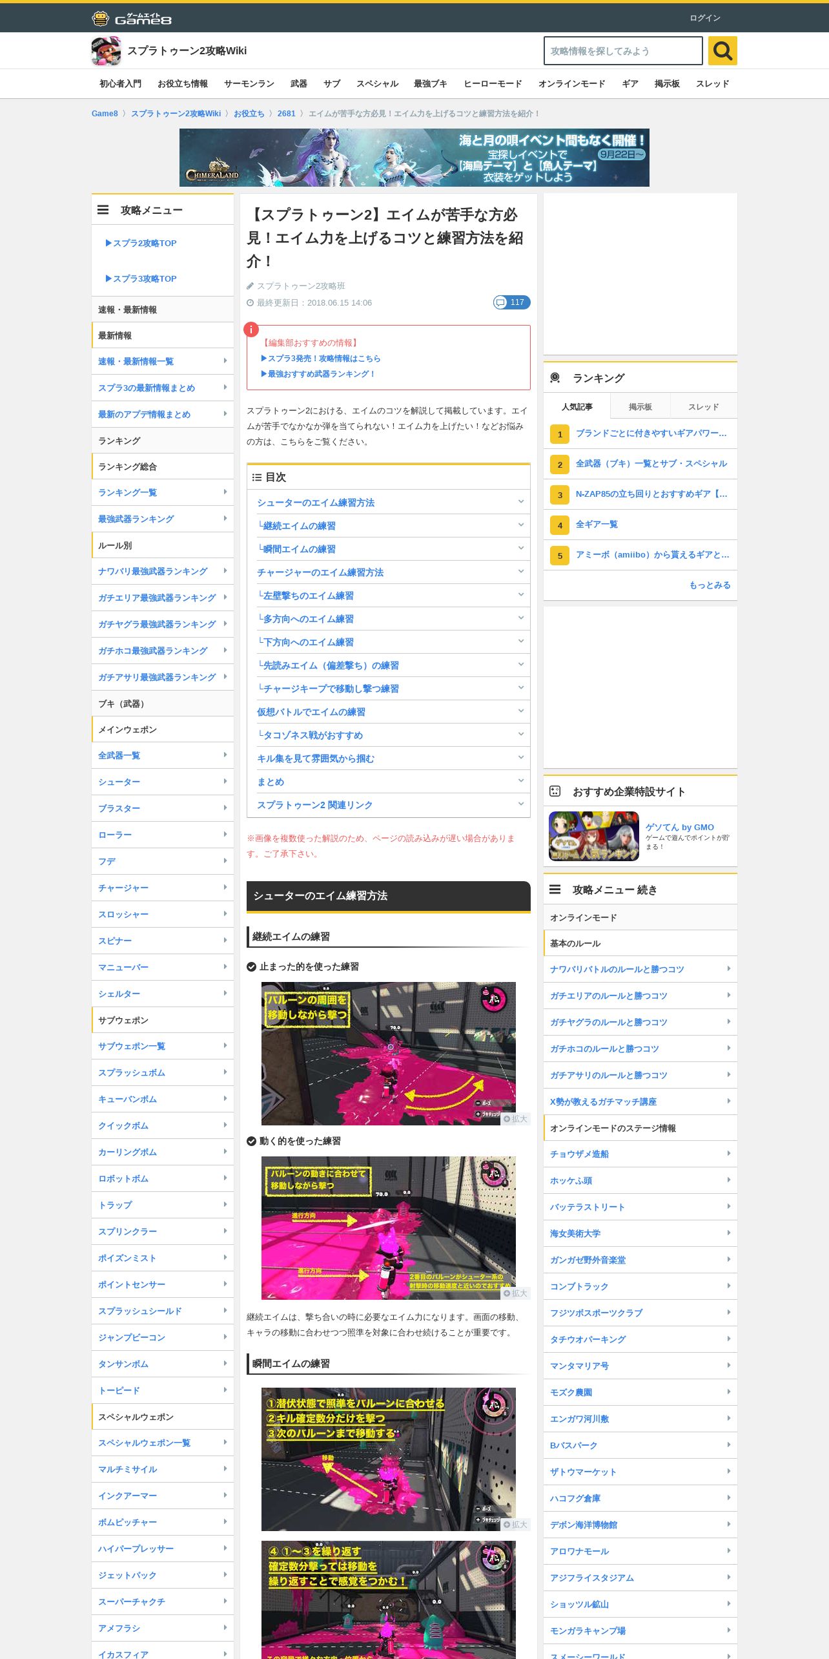Switch to the 人気記事 ranking tab
Screen dimensions: 829x1659
577,406
